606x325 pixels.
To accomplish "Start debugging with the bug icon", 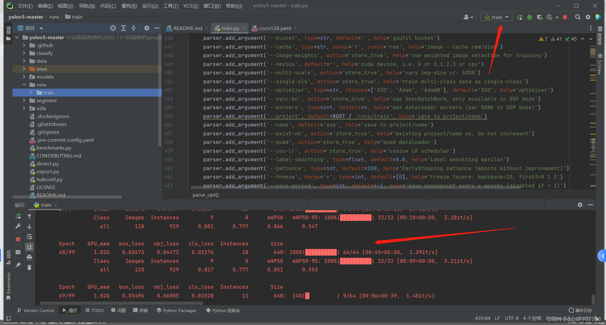I will coord(530,17).
